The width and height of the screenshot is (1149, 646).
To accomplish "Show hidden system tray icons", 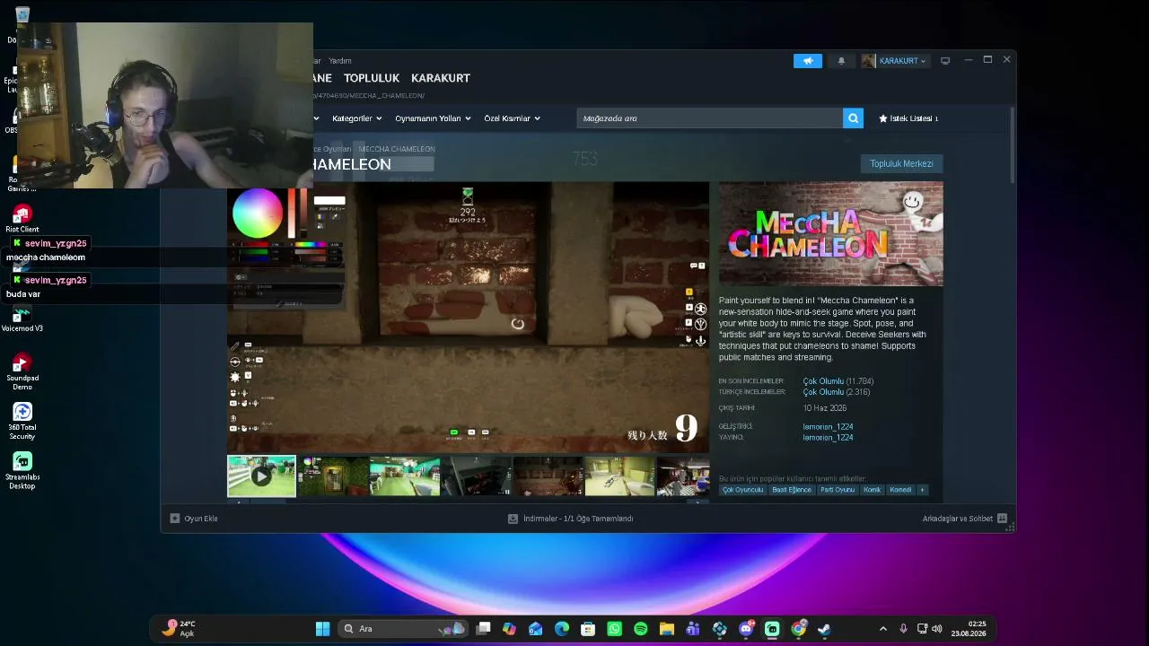I will pyautogui.click(x=882, y=629).
